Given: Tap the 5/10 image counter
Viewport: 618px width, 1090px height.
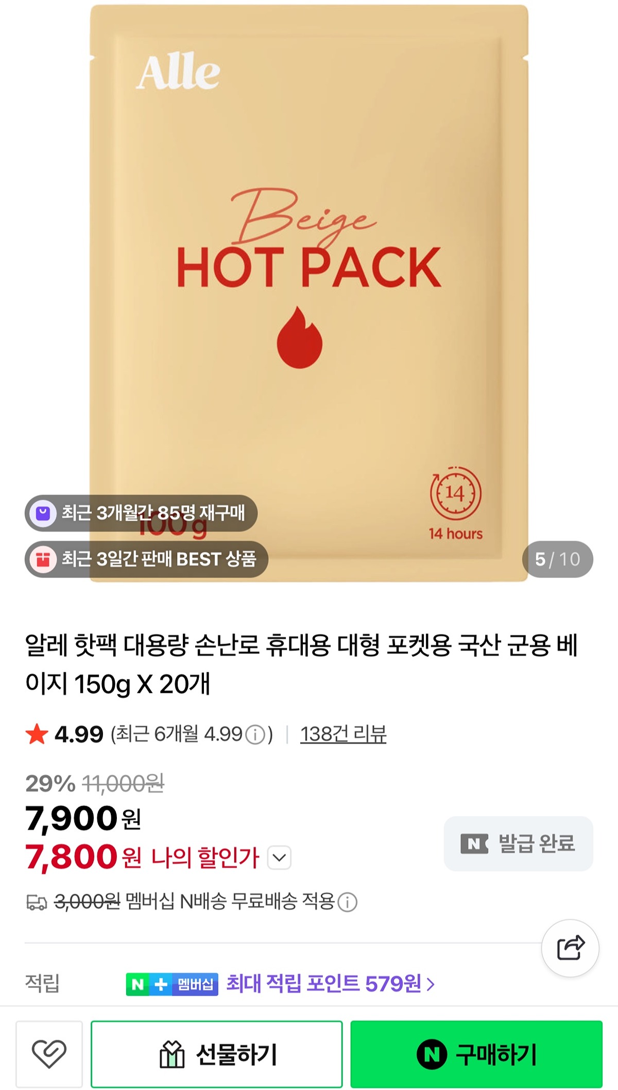Looking at the screenshot, I should pyautogui.click(x=558, y=559).
